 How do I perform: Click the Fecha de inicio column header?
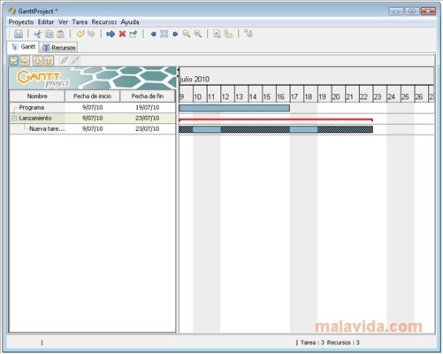[92, 96]
